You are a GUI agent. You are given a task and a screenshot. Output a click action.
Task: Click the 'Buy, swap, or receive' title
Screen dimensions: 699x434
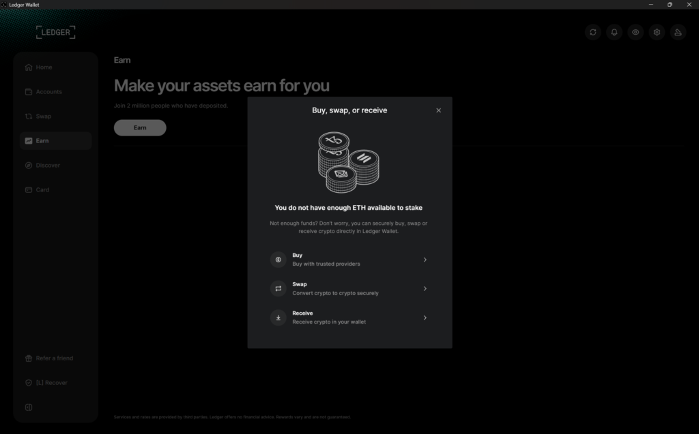(349, 110)
